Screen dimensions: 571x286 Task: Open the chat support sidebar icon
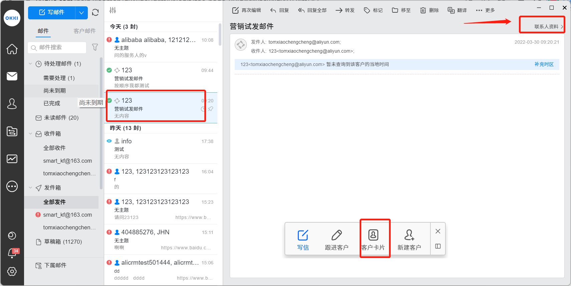[12, 236]
